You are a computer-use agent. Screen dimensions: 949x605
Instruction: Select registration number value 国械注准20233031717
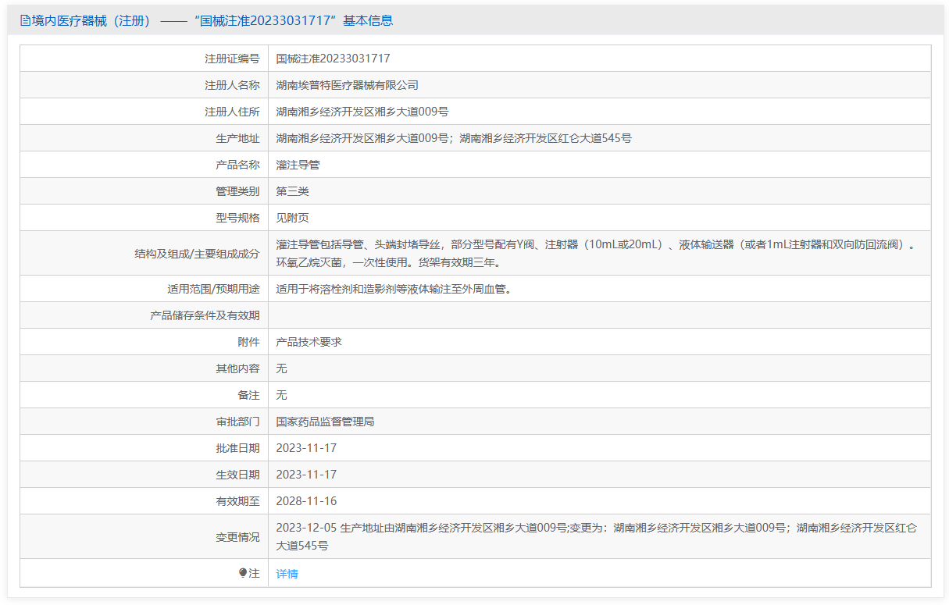pyautogui.click(x=334, y=59)
